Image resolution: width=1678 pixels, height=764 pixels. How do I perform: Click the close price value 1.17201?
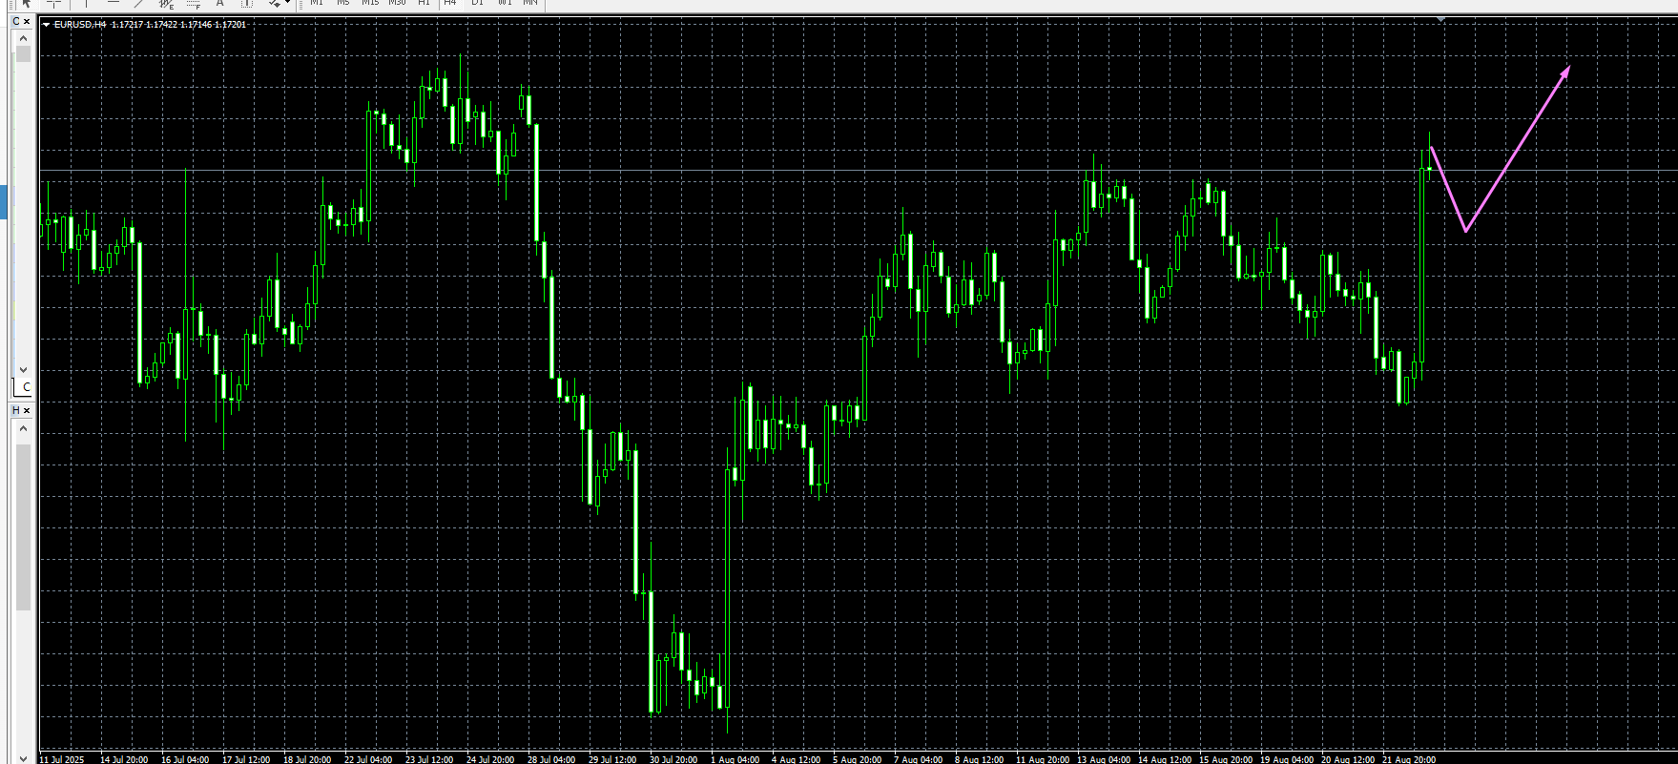coord(231,25)
